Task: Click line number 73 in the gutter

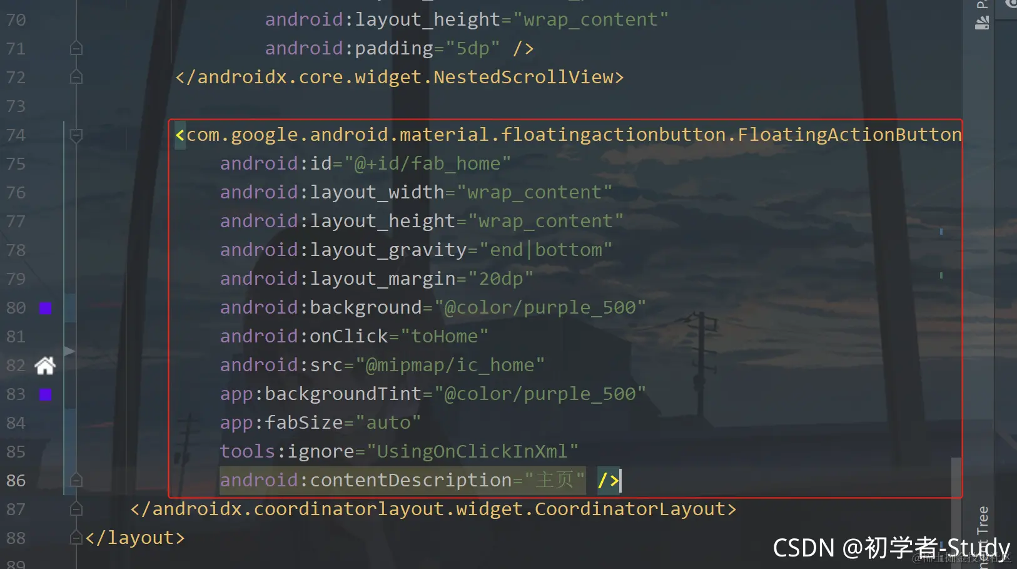Action: (x=16, y=106)
